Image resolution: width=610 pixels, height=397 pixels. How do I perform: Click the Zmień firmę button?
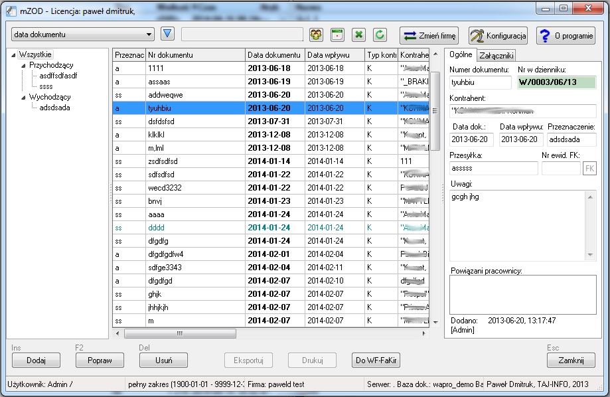[429, 36]
